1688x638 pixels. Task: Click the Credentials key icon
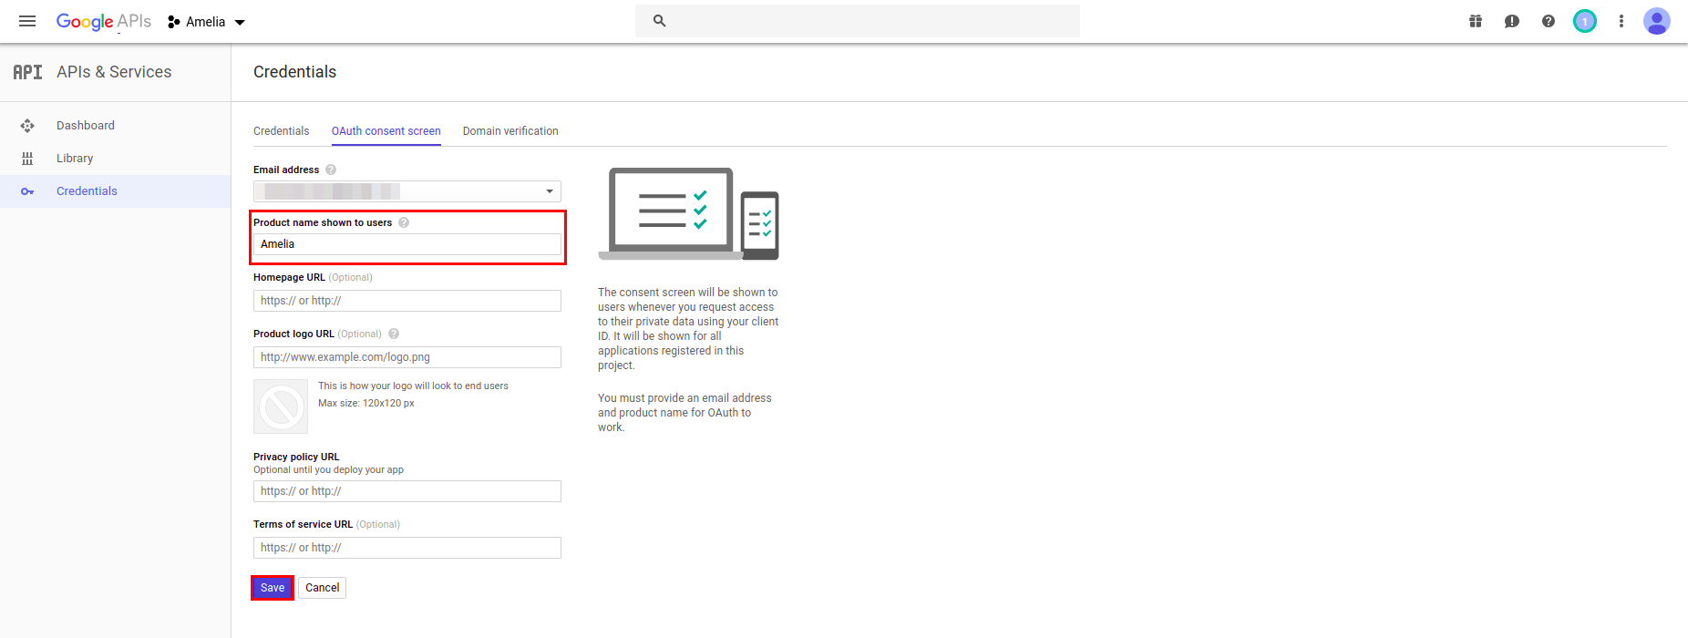click(27, 191)
